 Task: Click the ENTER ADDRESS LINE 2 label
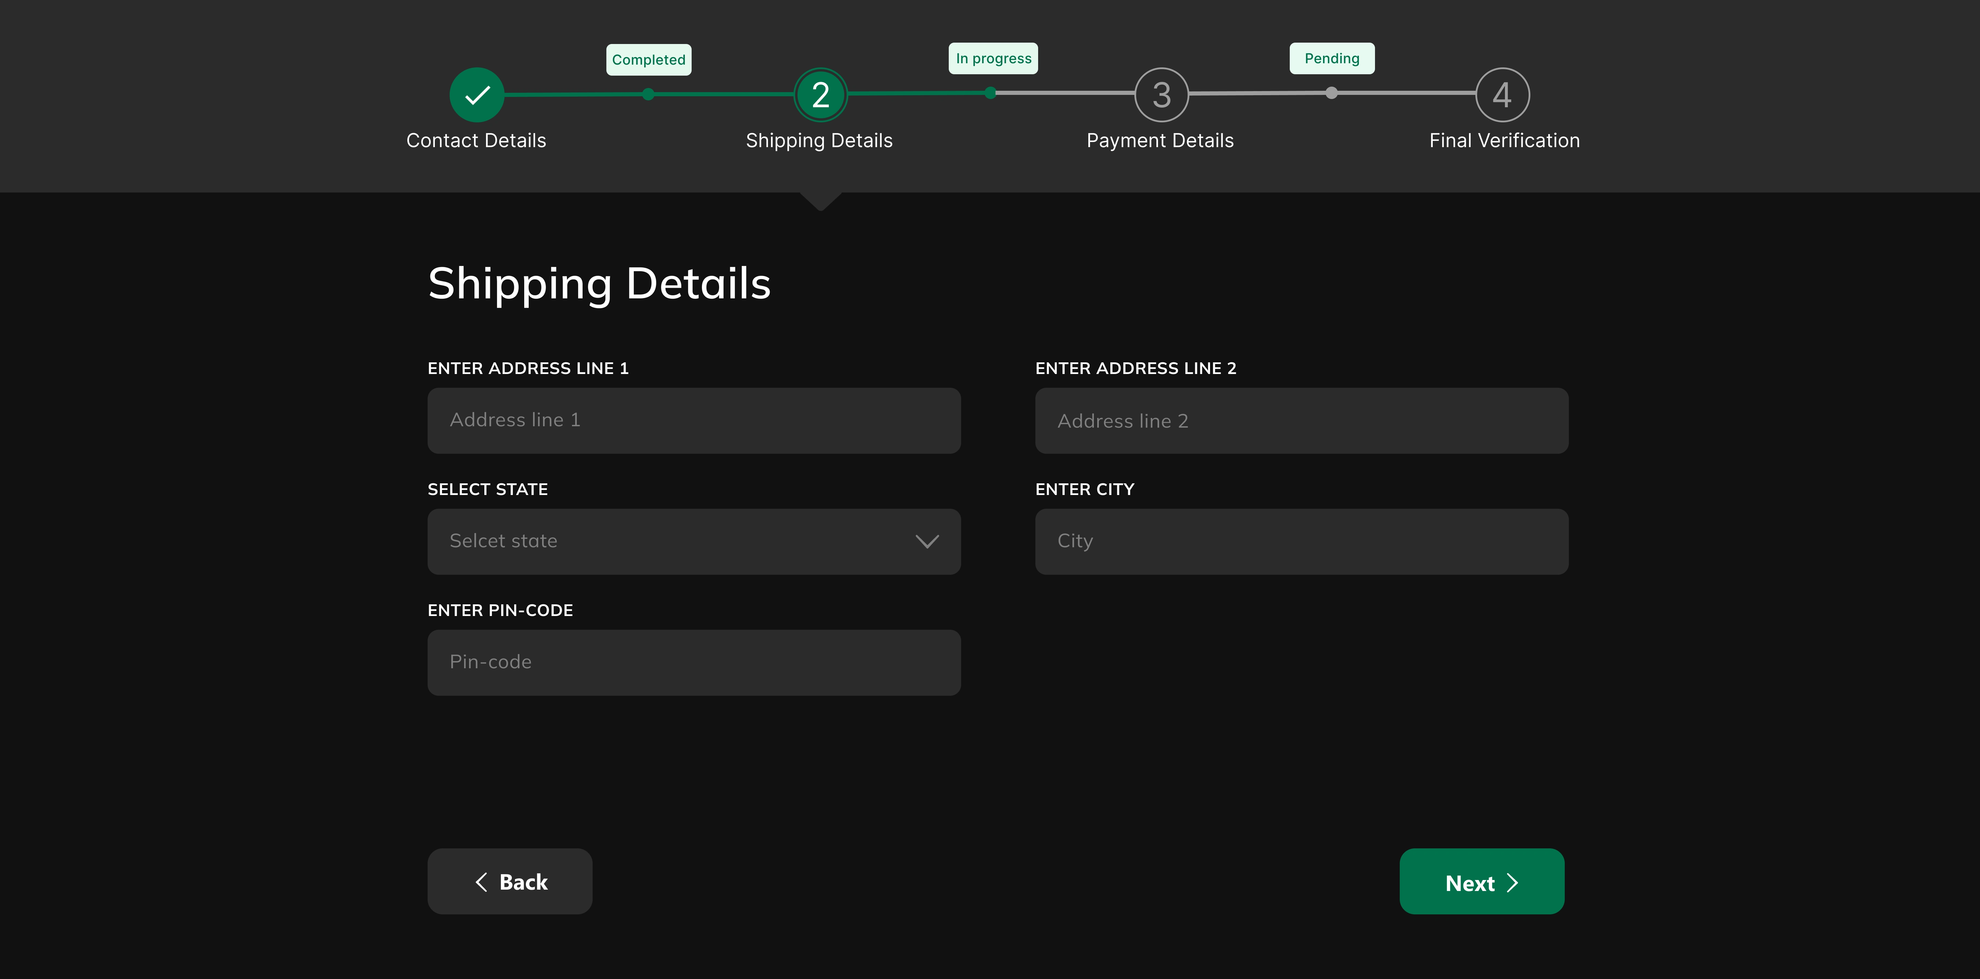[x=1135, y=368]
